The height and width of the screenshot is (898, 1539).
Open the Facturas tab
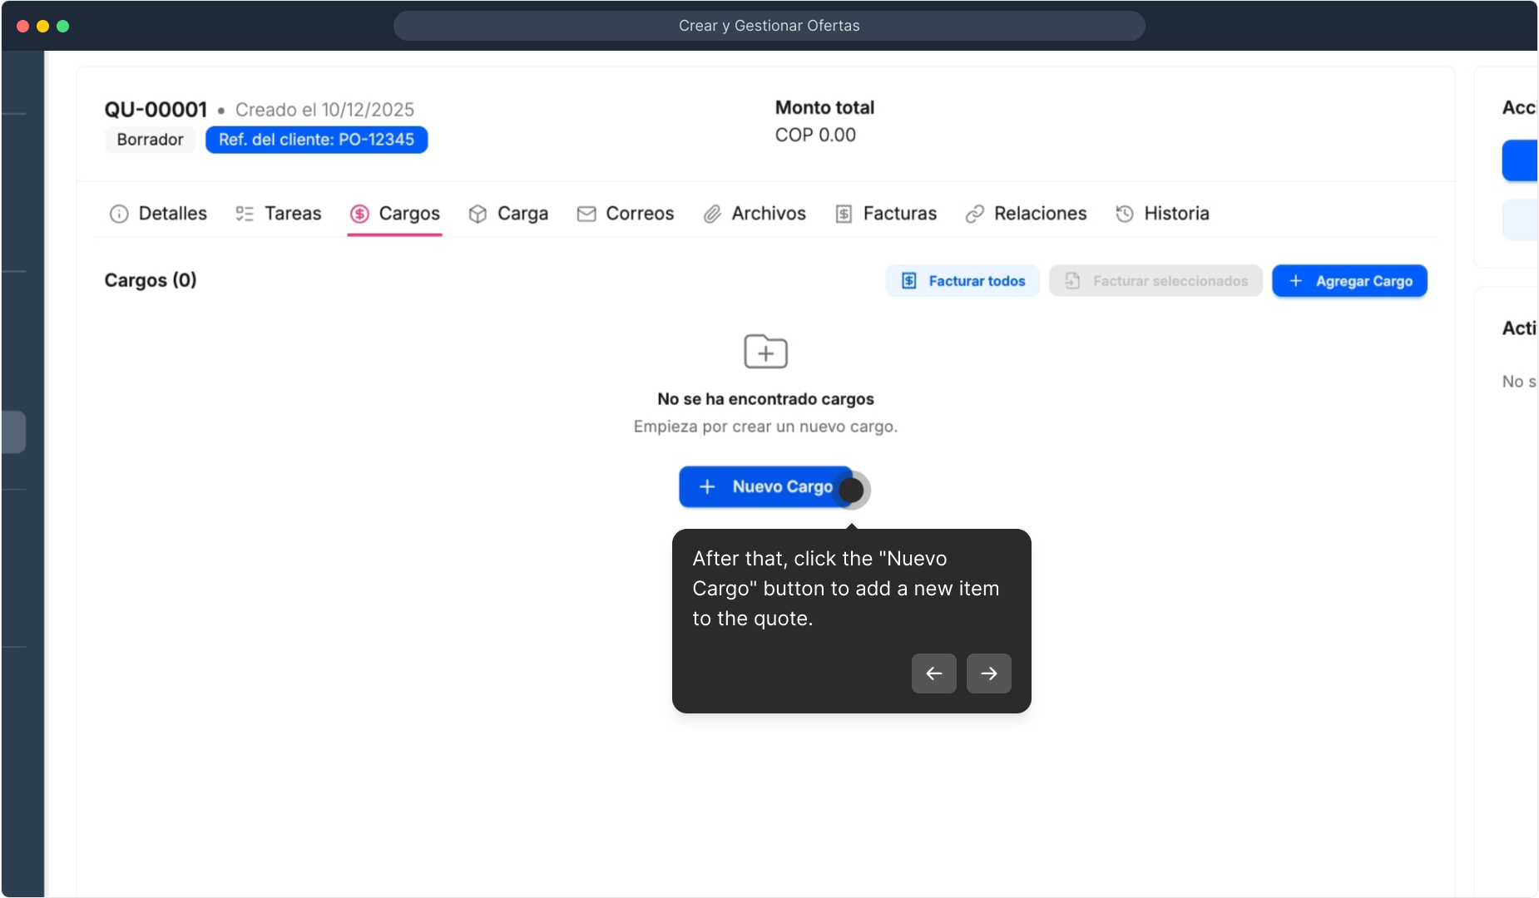click(899, 214)
